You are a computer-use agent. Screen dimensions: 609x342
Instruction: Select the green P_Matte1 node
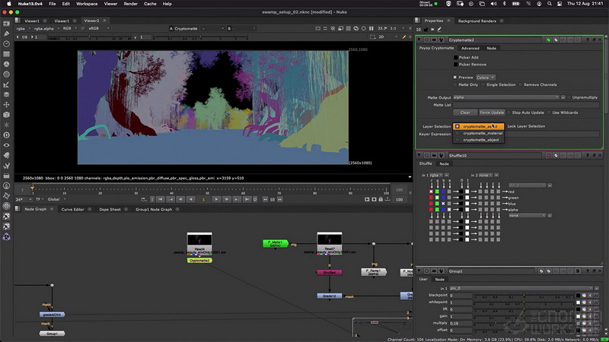276,243
